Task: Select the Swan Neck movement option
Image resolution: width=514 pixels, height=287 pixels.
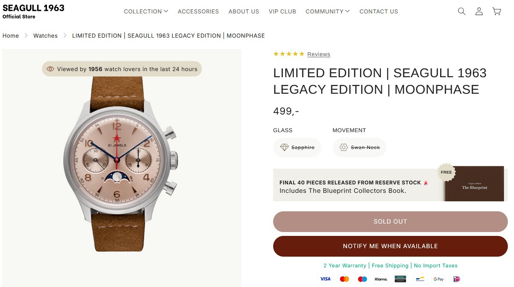Action: coord(359,148)
